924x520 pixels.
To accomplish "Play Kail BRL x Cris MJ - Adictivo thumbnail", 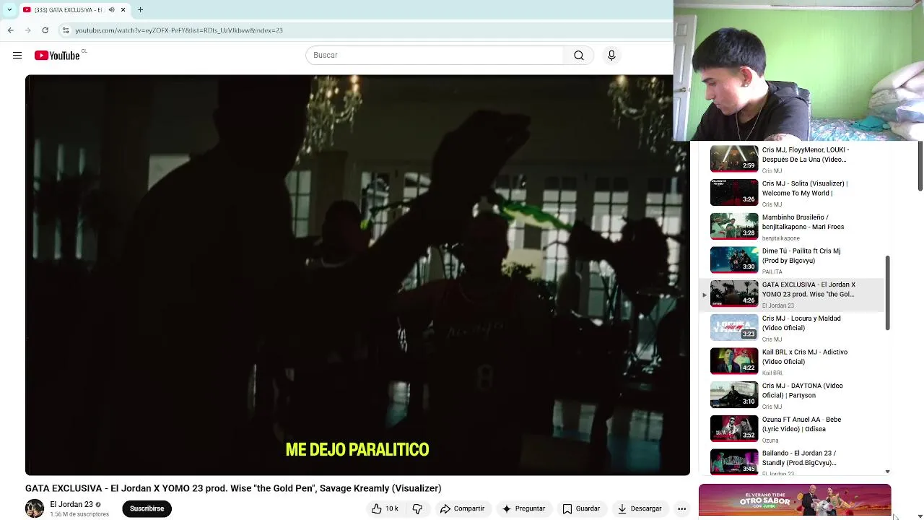I will [734, 361].
